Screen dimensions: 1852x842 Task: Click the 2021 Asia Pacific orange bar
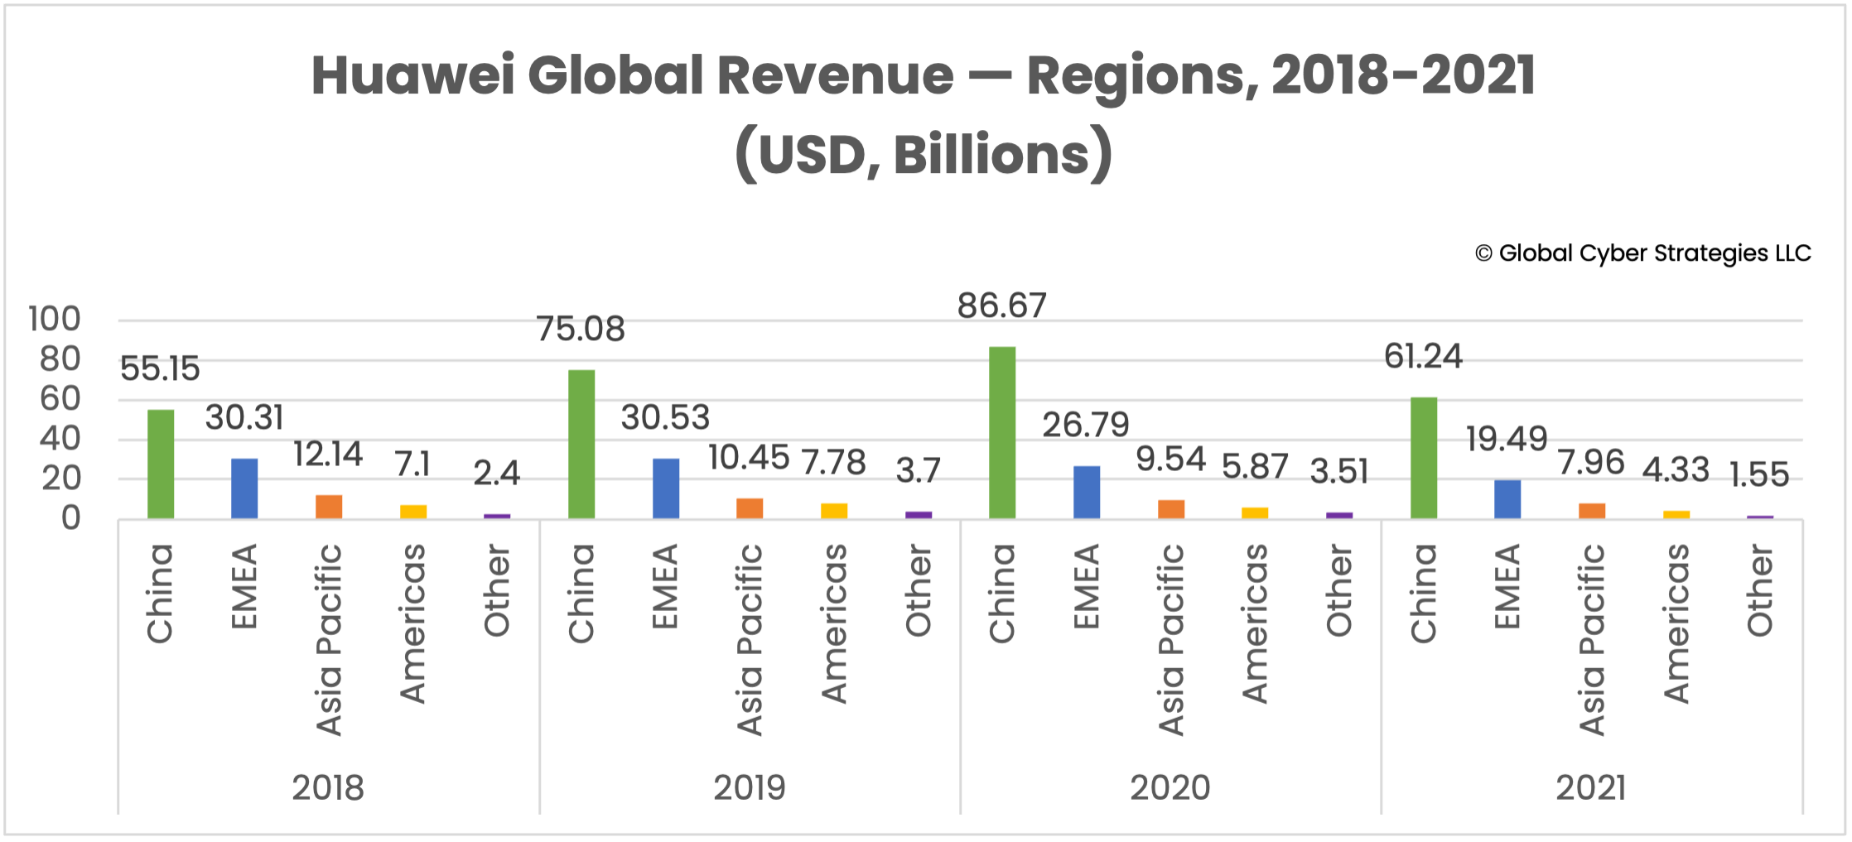coord(1592,511)
